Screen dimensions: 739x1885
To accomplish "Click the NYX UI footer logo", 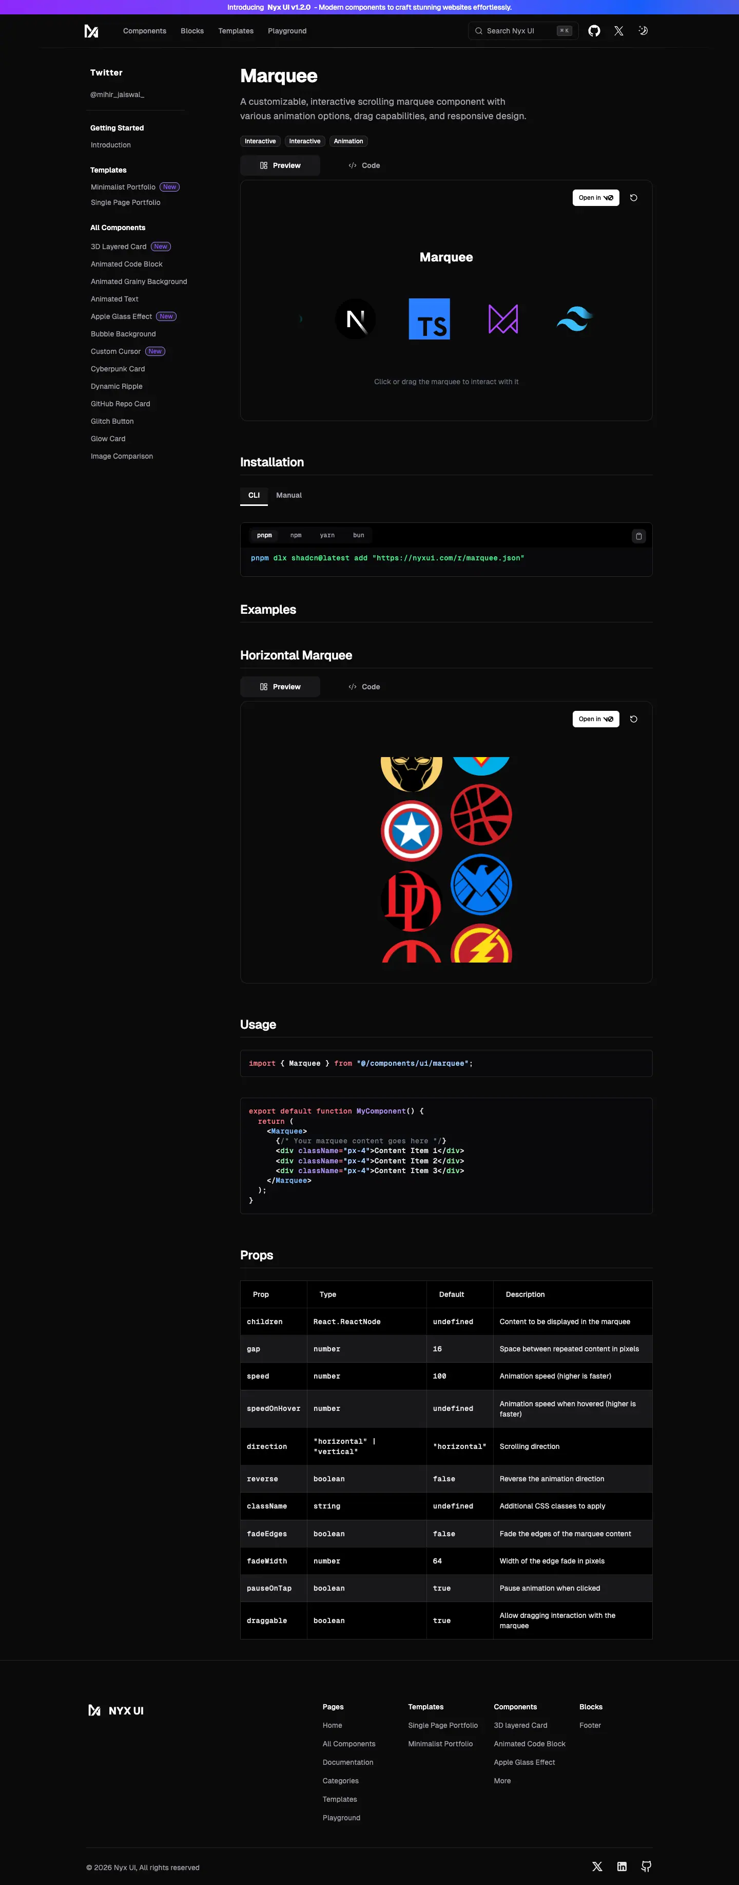I will (x=115, y=1710).
